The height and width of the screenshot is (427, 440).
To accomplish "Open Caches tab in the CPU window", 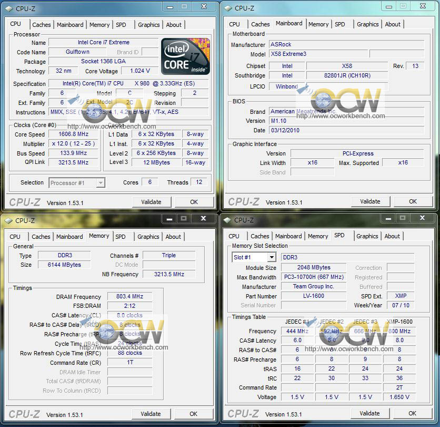I will coord(42,25).
